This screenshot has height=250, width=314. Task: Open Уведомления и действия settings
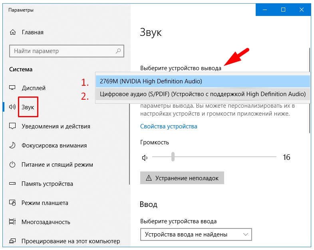(x=56, y=126)
